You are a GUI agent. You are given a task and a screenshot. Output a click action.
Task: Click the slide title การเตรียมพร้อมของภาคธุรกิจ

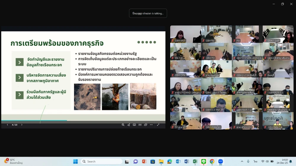tap(57, 43)
